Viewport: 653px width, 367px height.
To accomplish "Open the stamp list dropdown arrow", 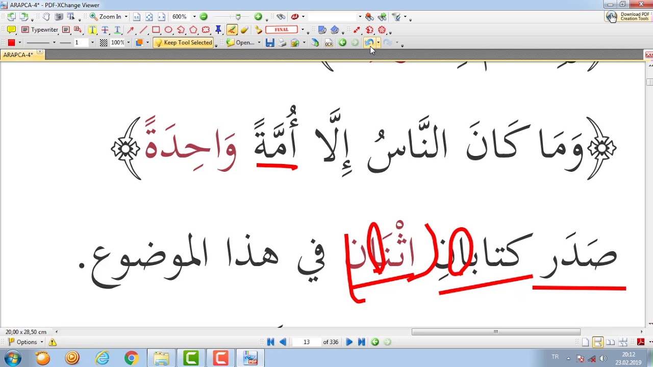I will tap(303, 30).
